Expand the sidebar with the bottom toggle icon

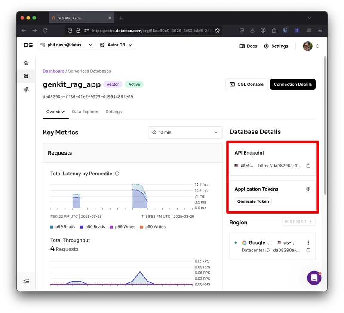click(26, 282)
